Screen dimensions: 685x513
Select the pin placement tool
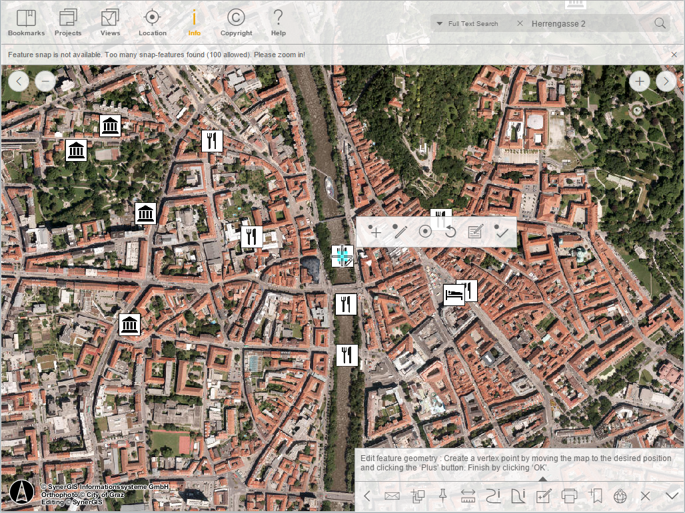(442, 496)
